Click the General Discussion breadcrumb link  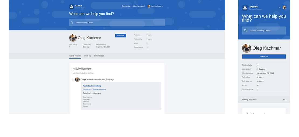click(99, 89)
